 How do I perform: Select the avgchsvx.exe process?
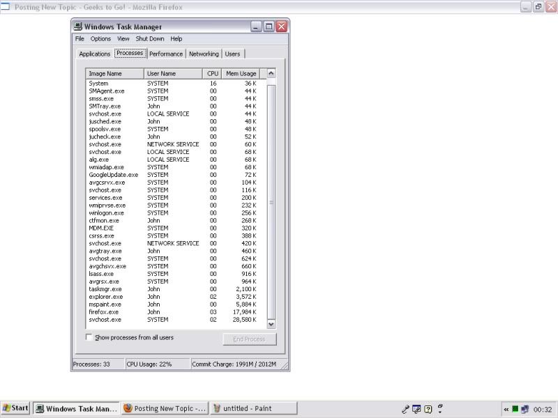[176, 266]
